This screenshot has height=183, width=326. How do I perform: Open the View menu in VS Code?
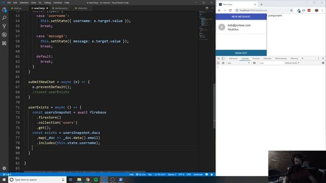(x=34, y=3)
